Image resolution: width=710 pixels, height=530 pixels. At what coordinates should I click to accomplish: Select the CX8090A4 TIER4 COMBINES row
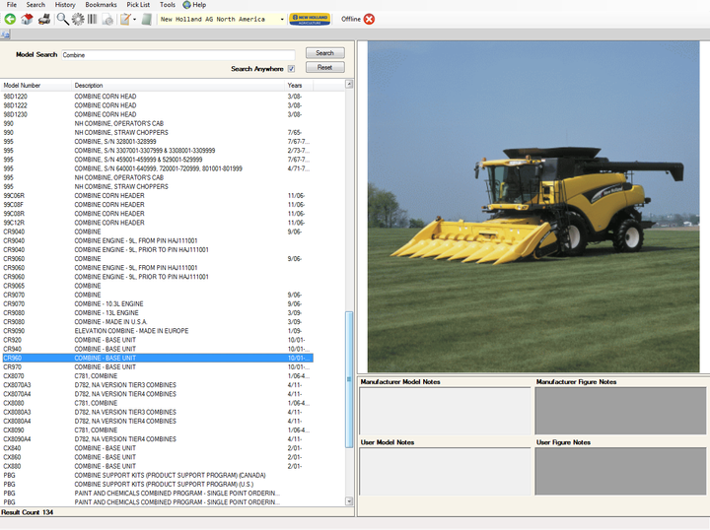tap(157, 439)
